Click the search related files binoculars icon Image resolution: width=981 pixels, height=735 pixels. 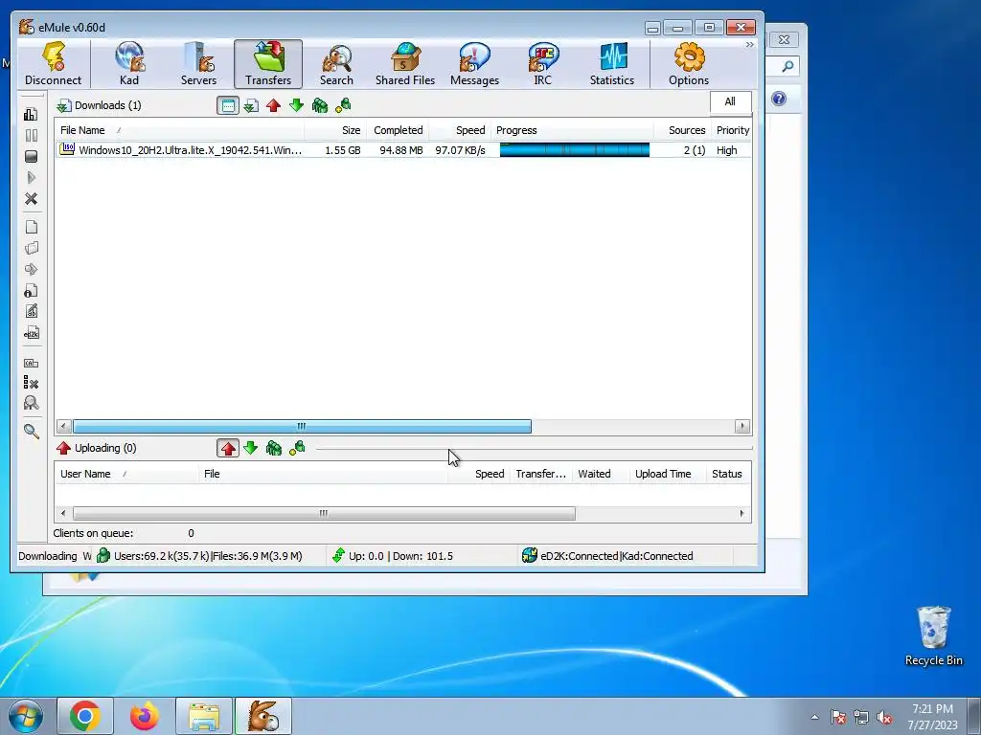pos(31,403)
